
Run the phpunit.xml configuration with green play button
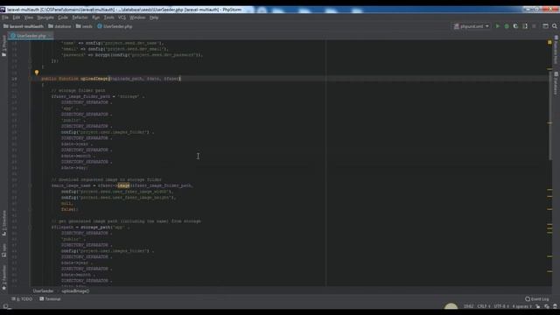(497, 26)
